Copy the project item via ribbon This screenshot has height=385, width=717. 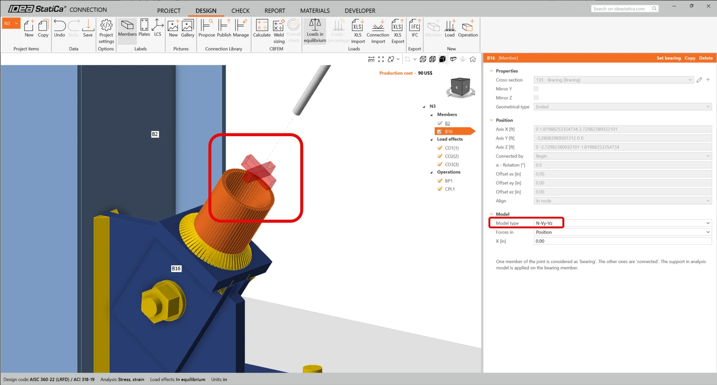pyautogui.click(x=43, y=29)
